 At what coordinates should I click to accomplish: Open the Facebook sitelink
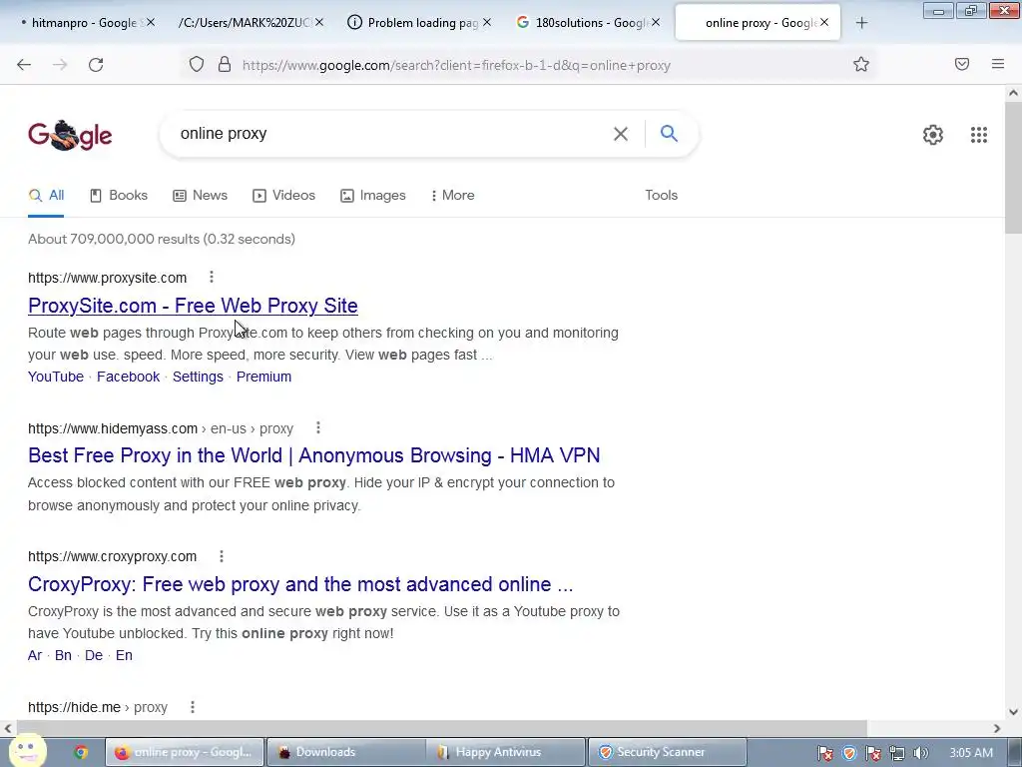[x=129, y=377]
